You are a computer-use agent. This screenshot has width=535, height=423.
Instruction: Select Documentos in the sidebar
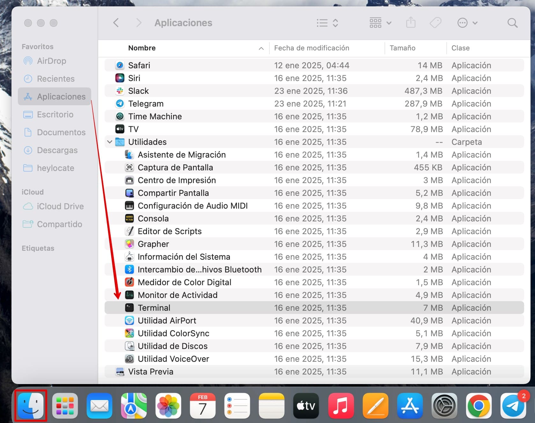click(55, 132)
